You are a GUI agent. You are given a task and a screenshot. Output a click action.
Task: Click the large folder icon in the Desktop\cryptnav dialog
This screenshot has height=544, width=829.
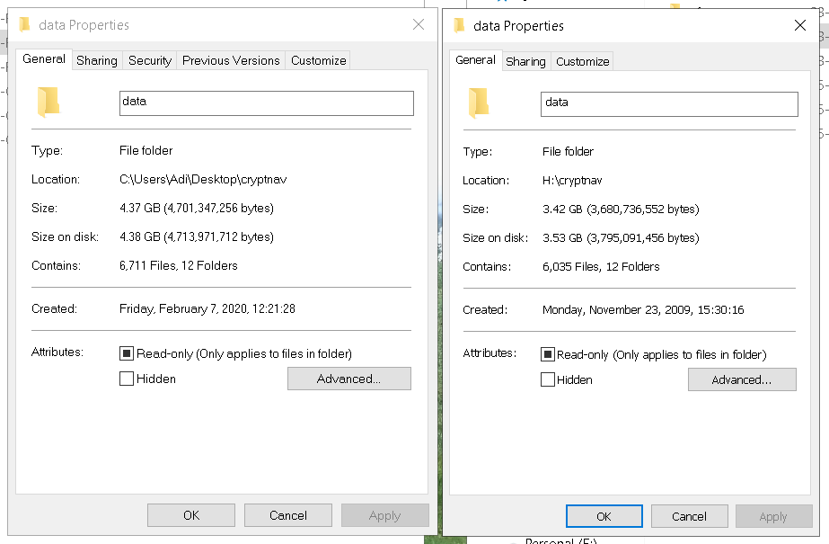(49, 103)
